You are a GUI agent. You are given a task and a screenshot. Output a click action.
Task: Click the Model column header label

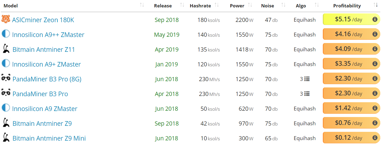tap(11, 5)
